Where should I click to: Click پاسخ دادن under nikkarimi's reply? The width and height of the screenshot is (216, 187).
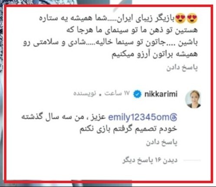coord(161,143)
